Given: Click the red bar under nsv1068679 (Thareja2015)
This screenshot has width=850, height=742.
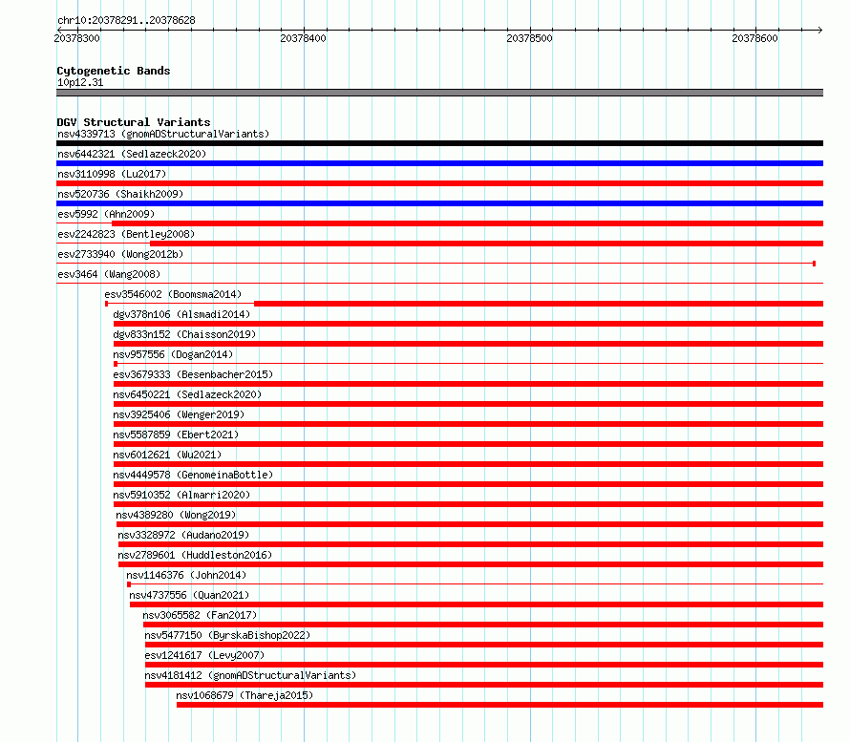Looking at the screenshot, I should [499, 705].
